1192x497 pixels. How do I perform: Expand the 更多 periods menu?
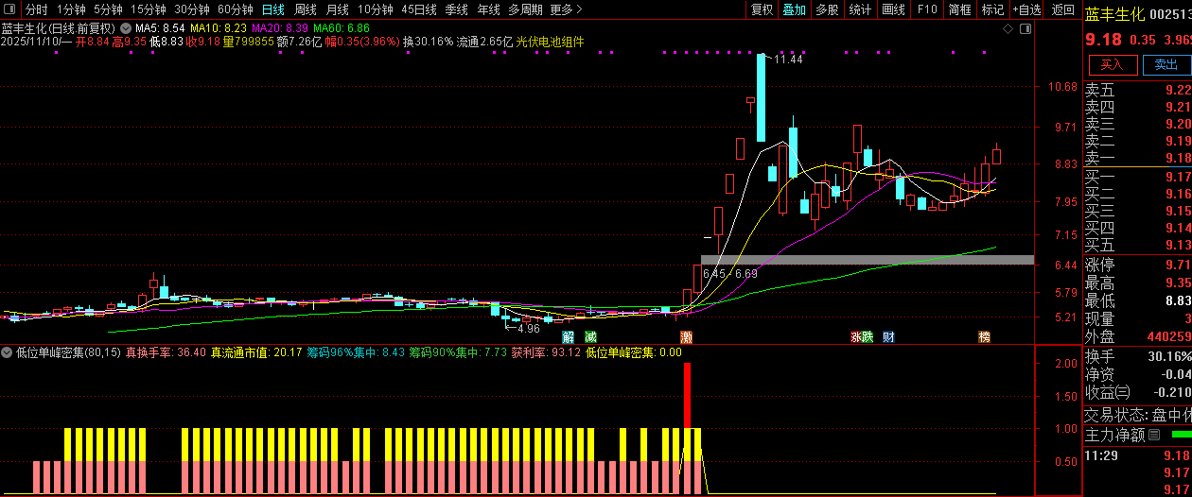tap(566, 9)
